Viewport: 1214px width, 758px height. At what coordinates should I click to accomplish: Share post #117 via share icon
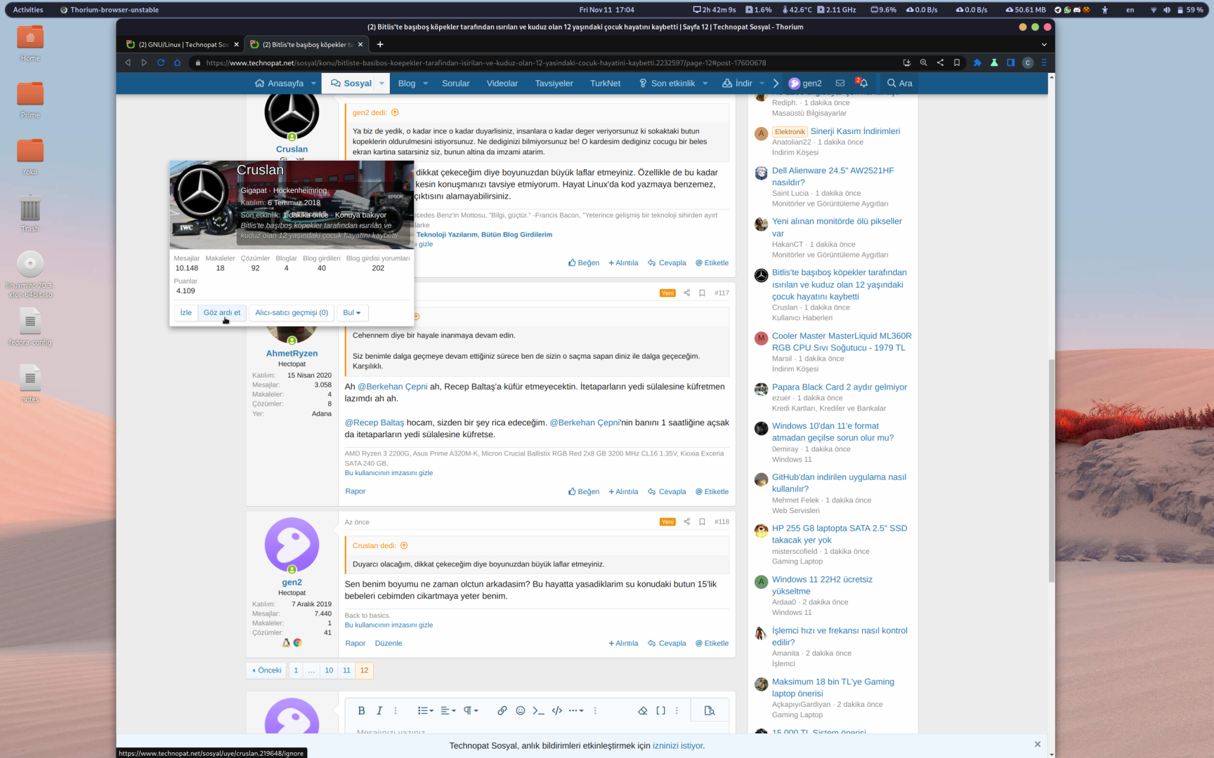point(686,293)
